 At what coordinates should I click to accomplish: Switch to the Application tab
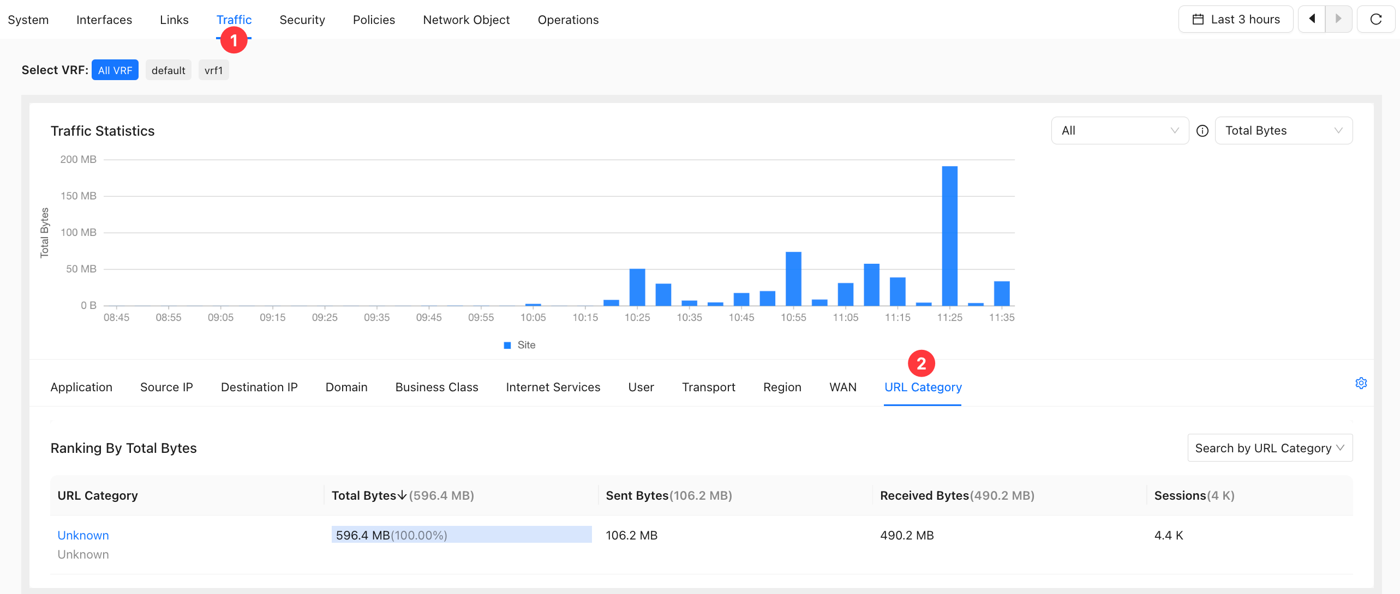pyautogui.click(x=81, y=387)
